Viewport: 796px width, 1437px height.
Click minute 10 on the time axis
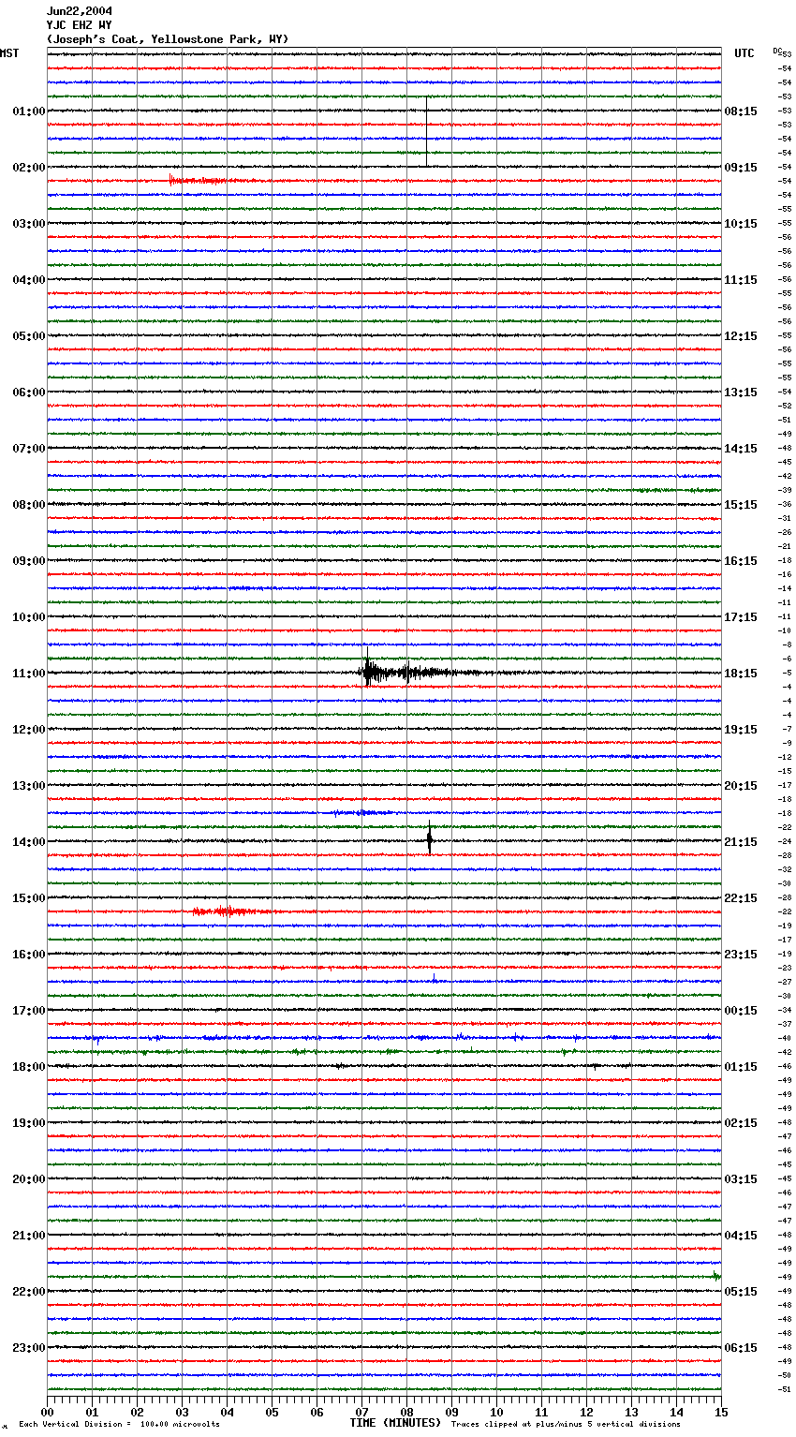coord(496,1412)
